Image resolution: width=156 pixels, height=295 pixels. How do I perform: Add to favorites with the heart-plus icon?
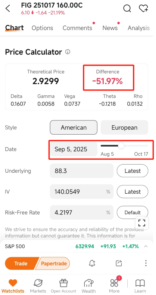pyautogui.click(x=143, y=9)
